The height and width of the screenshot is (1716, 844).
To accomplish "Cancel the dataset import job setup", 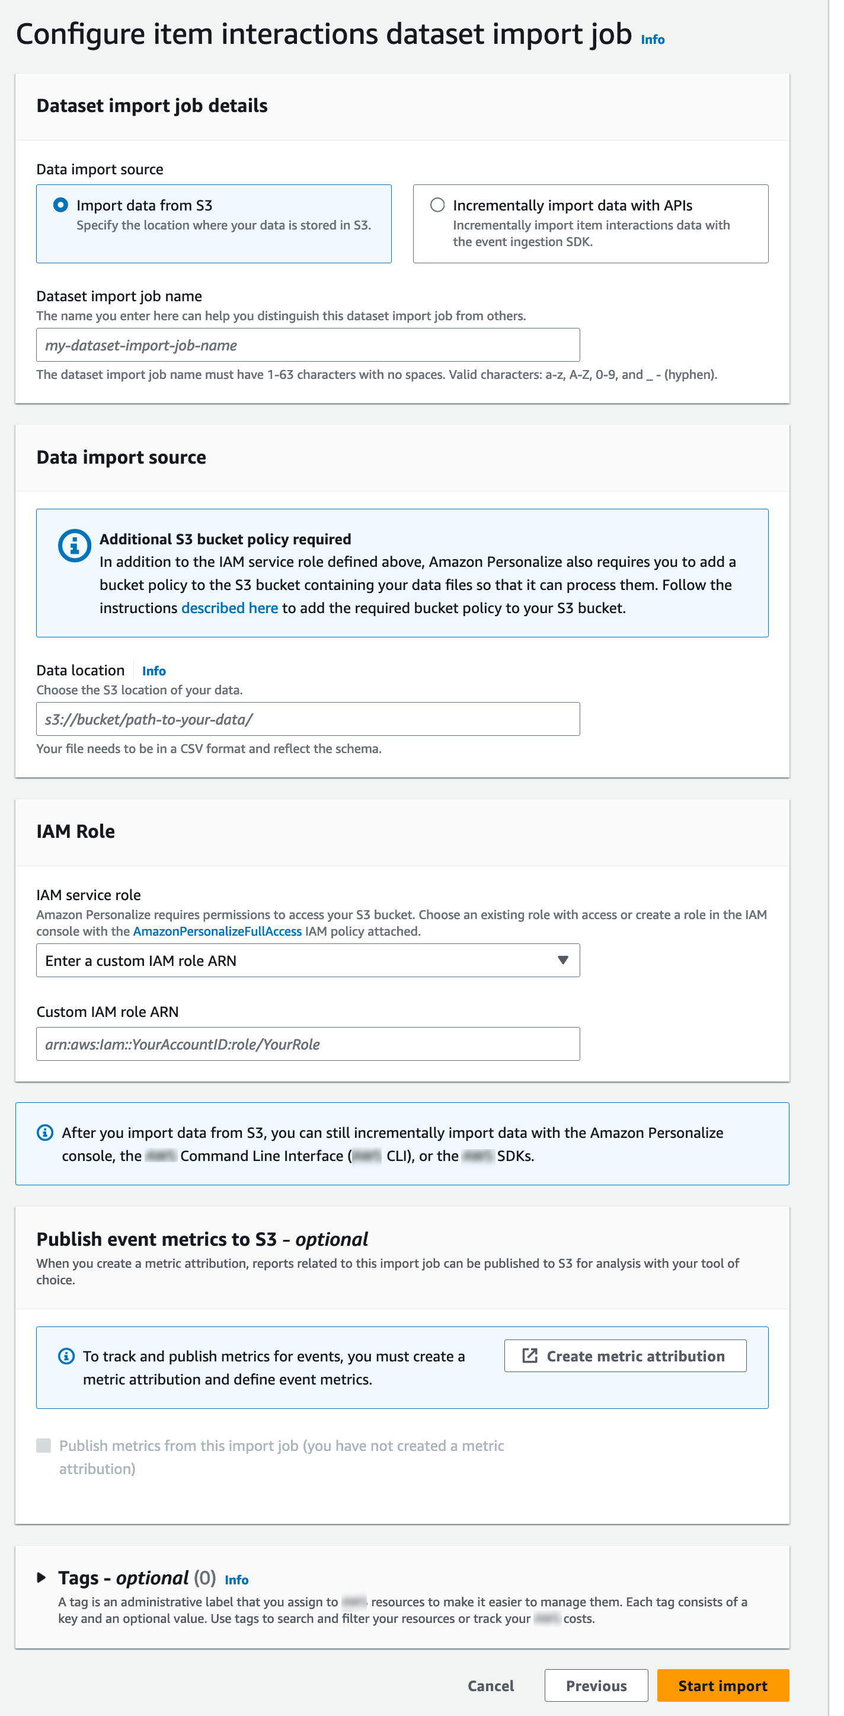I will pyautogui.click(x=491, y=1685).
